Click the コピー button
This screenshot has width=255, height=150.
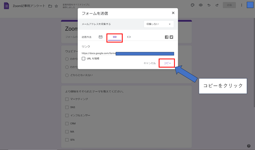tap(167, 63)
